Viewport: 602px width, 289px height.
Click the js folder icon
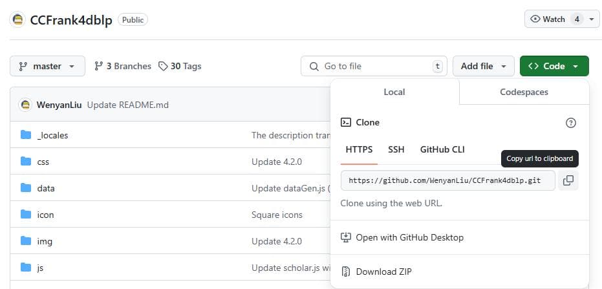pyautogui.click(x=26, y=267)
